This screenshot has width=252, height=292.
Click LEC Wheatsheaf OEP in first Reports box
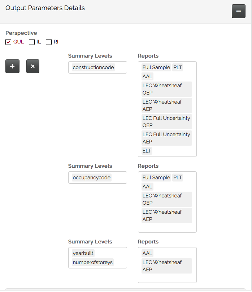click(166, 89)
